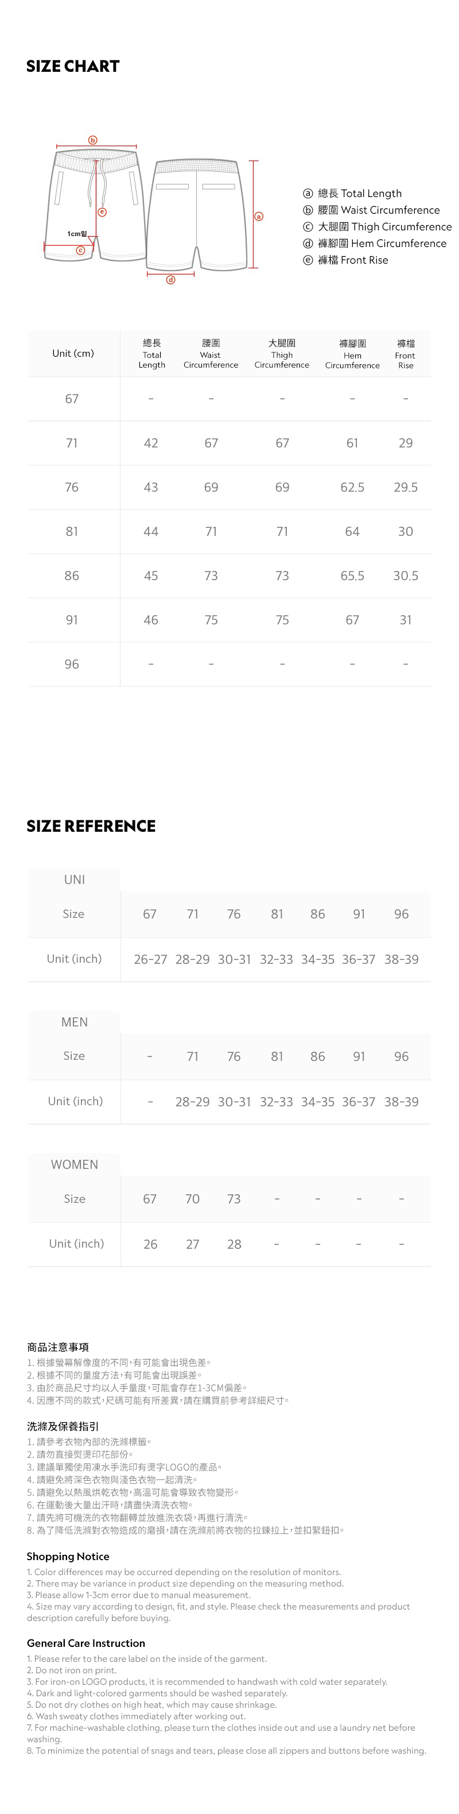Click the red circled e marker on the front rise

tap(102, 212)
